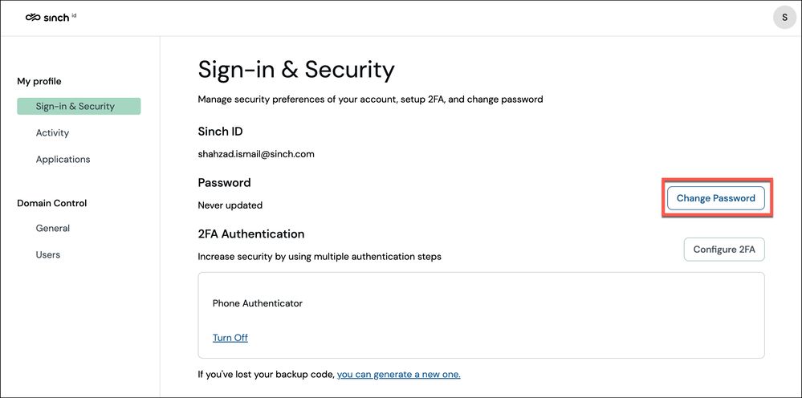Click the 2FA Authentication section heading

[x=251, y=234]
